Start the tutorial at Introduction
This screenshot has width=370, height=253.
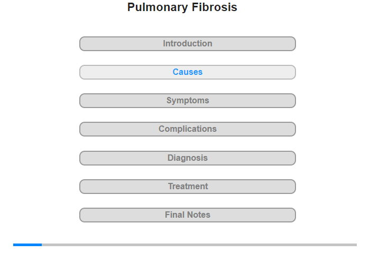click(188, 44)
